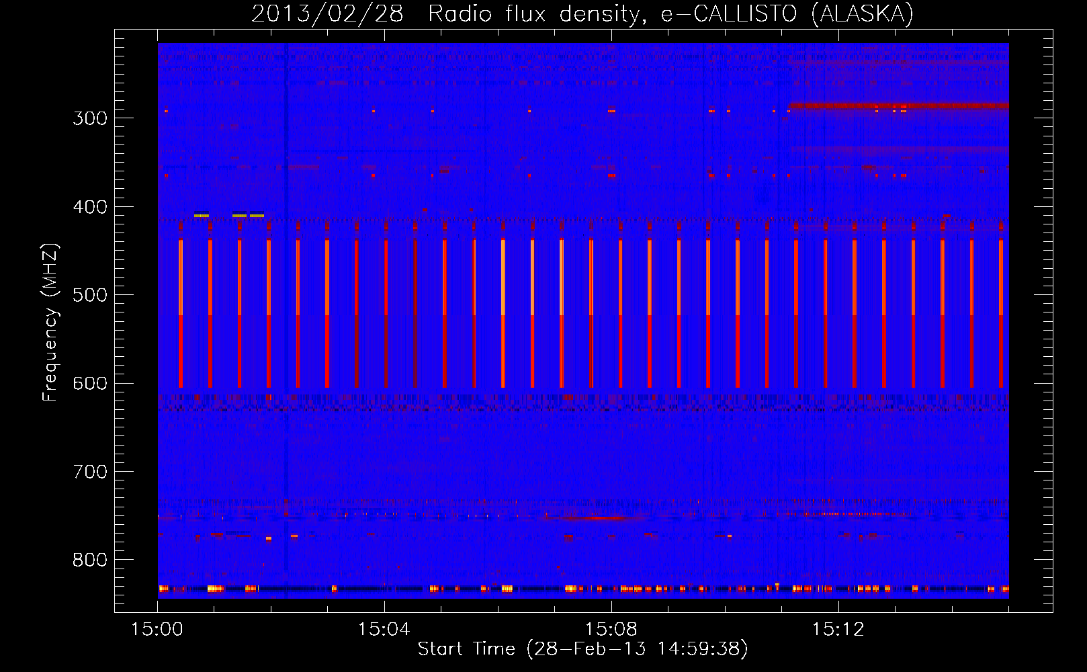Click the 15:00 time tick label
The image size is (1087, 672).
(x=157, y=630)
